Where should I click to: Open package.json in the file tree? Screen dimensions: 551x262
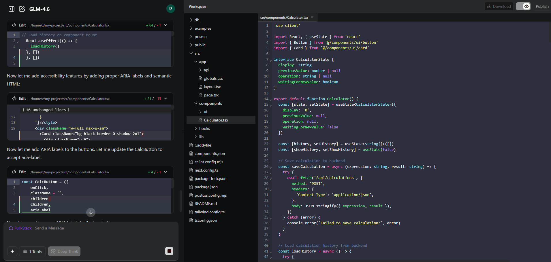click(206, 187)
